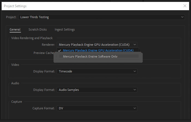Open the Ingest Settings tab

pyautogui.click(x=65, y=30)
